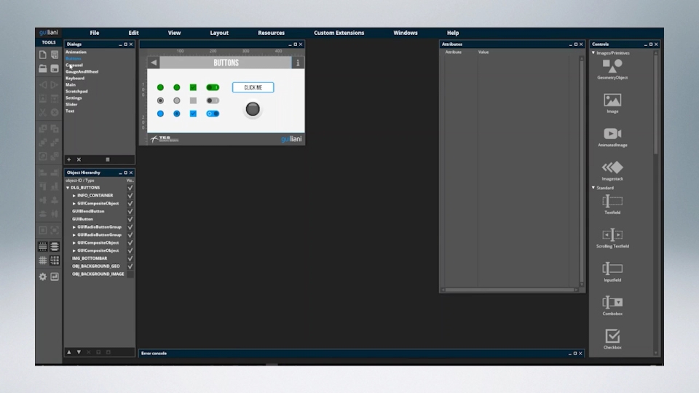Click the plus icon to add a dialog
The height and width of the screenshot is (393, 699).
(x=69, y=159)
